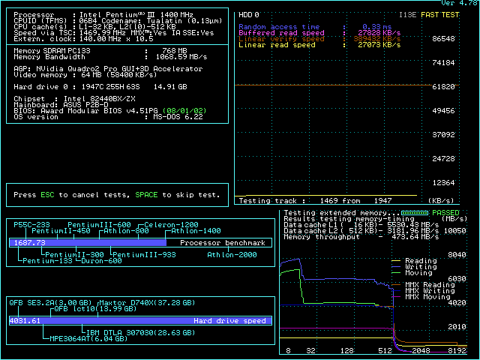Viewport: 480px width, 360px height.
Task: Select the 'Linear read speed' label
Action: 277,45
